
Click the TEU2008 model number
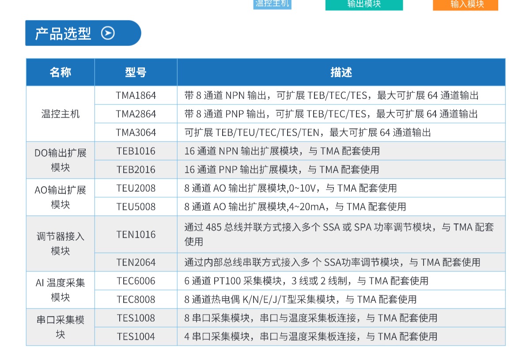coord(136,188)
